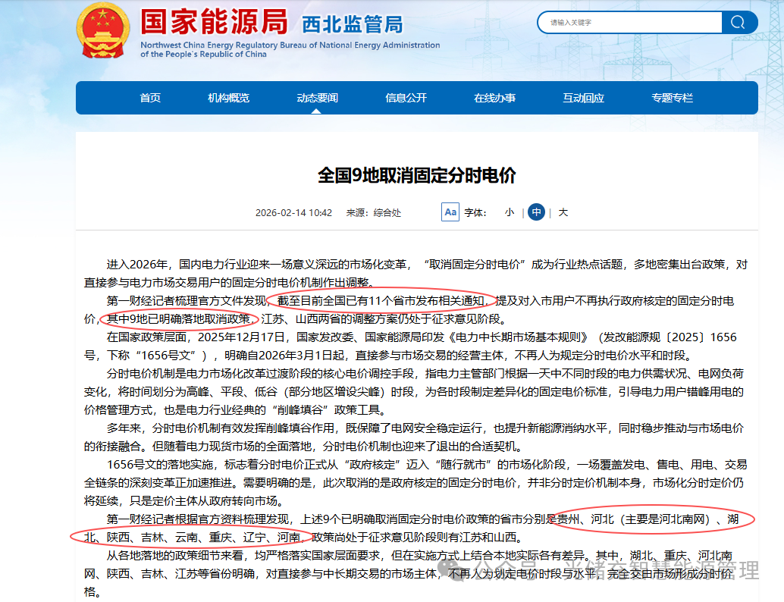Open the 互动回应 menu

pyautogui.click(x=582, y=98)
